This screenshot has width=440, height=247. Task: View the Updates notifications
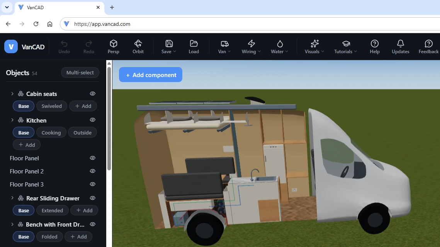(x=401, y=47)
